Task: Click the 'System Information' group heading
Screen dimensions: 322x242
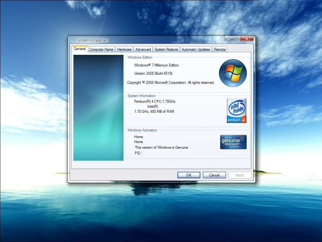Action: [141, 96]
